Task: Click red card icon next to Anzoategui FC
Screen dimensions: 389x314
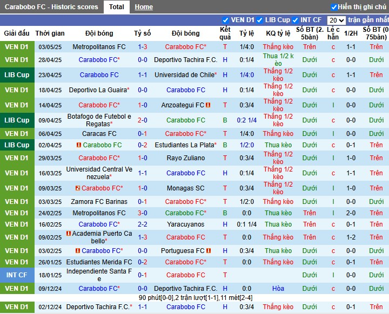Action: coord(208,105)
